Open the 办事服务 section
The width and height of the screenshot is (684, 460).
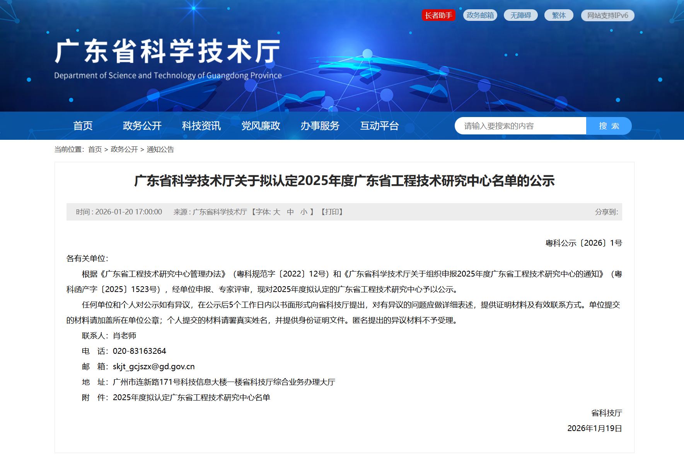click(x=320, y=126)
